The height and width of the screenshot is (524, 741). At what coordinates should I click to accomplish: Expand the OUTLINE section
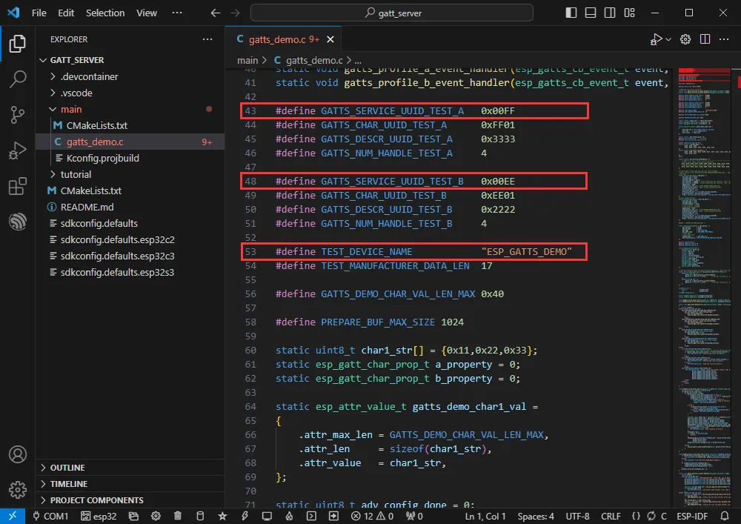click(x=67, y=468)
